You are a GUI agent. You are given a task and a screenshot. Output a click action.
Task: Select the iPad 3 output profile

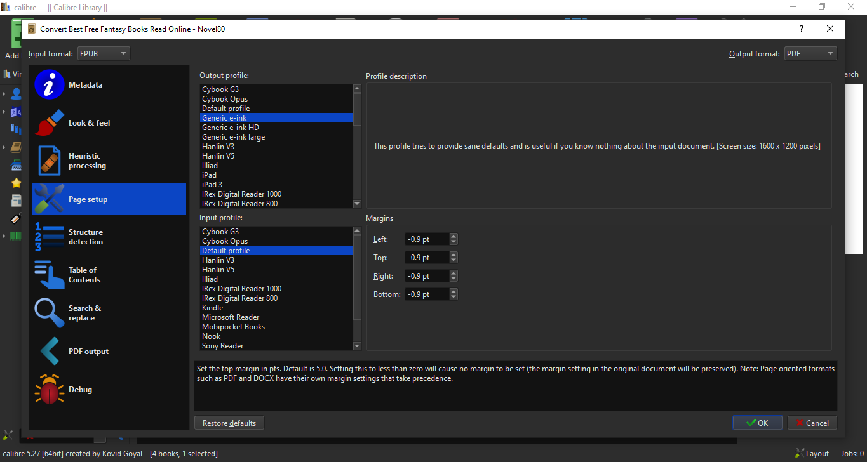[x=276, y=185]
